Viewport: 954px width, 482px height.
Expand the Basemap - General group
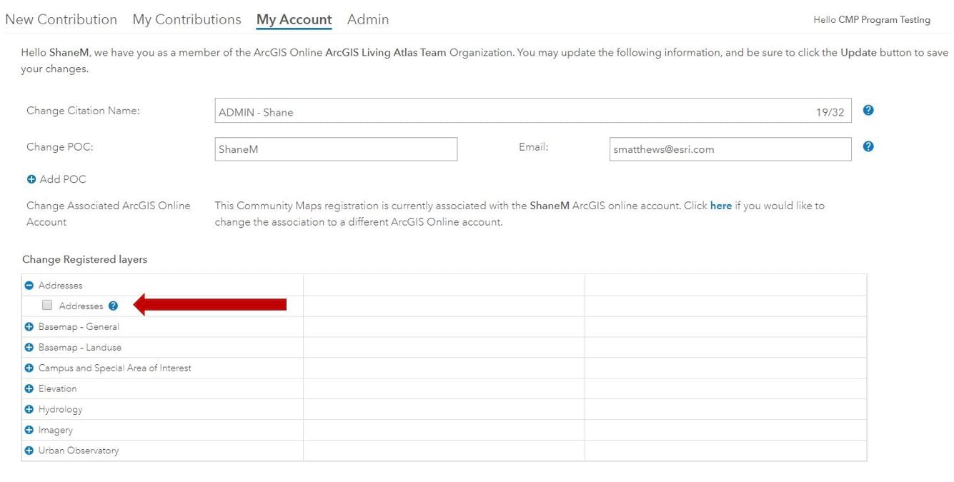pos(29,327)
